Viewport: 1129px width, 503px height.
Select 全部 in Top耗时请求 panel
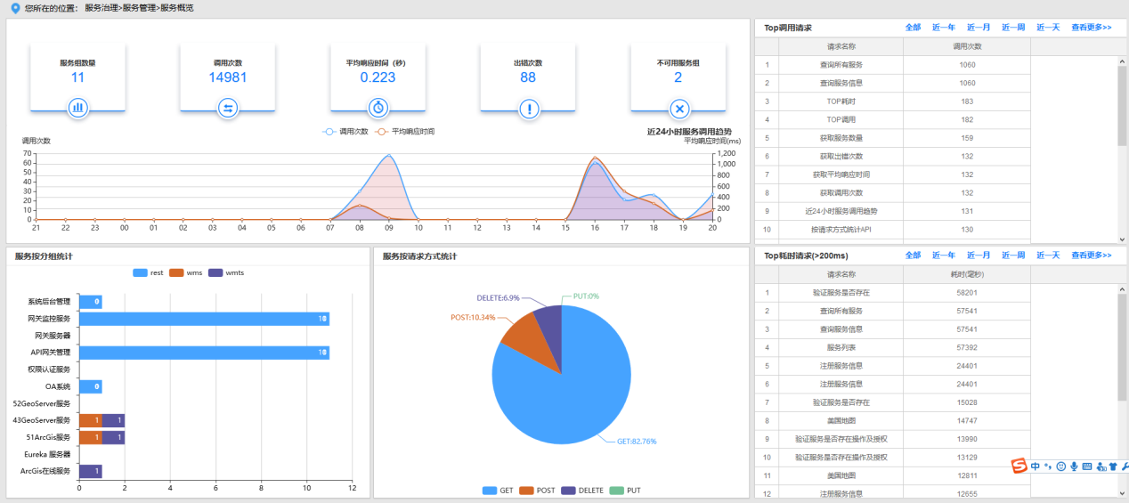[x=913, y=256]
